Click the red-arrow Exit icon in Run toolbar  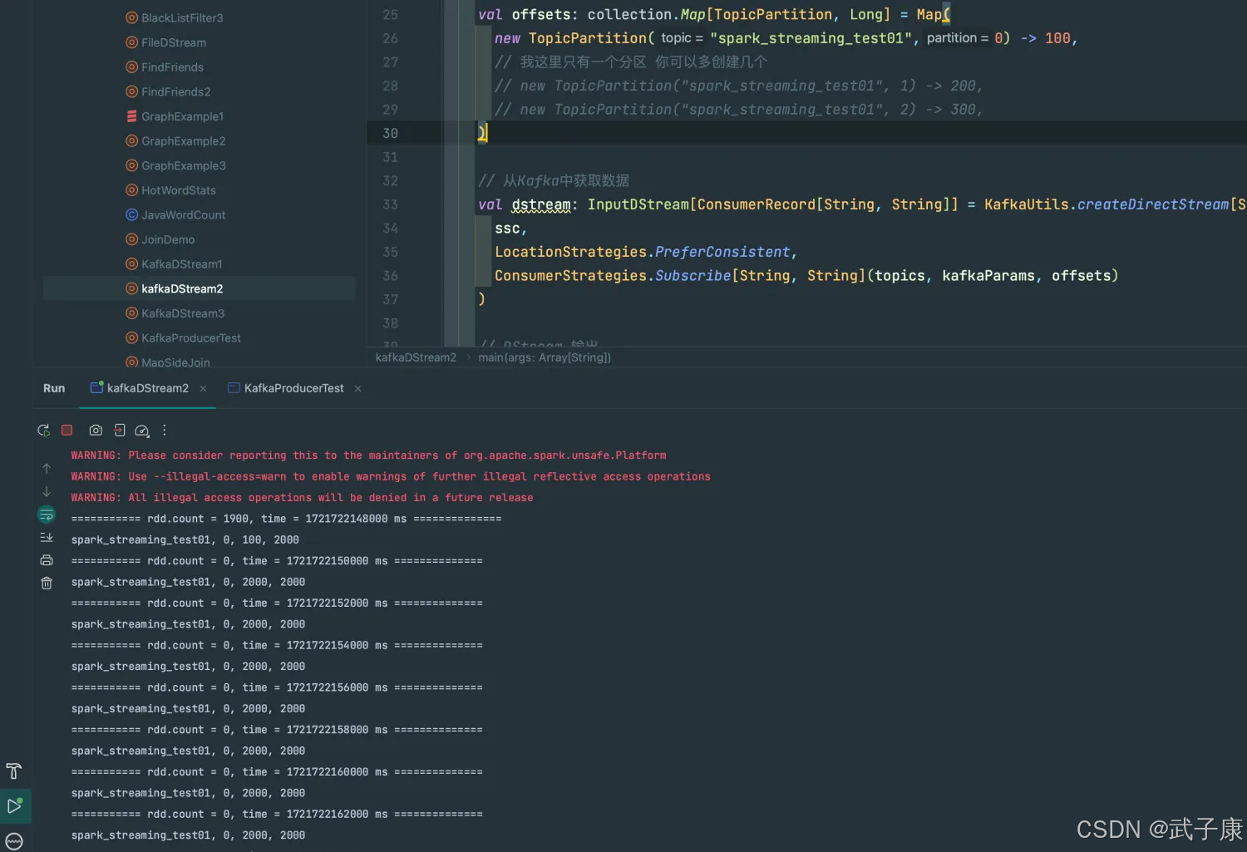(x=119, y=431)
